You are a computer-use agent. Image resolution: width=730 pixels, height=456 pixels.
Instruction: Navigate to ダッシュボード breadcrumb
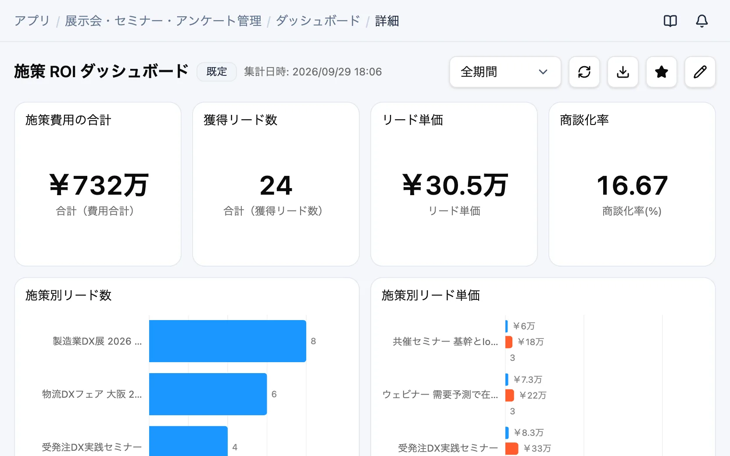[x=318, y=21]
